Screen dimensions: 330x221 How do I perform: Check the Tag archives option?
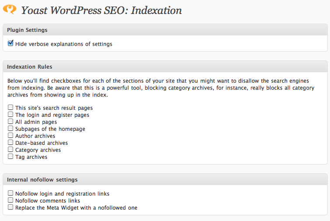pyautogui.click(x=10, y=156)
